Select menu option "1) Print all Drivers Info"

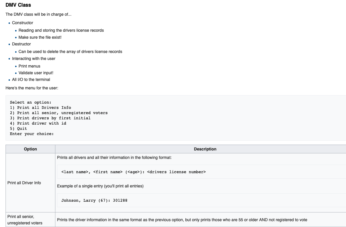click(x=40, y=107)
